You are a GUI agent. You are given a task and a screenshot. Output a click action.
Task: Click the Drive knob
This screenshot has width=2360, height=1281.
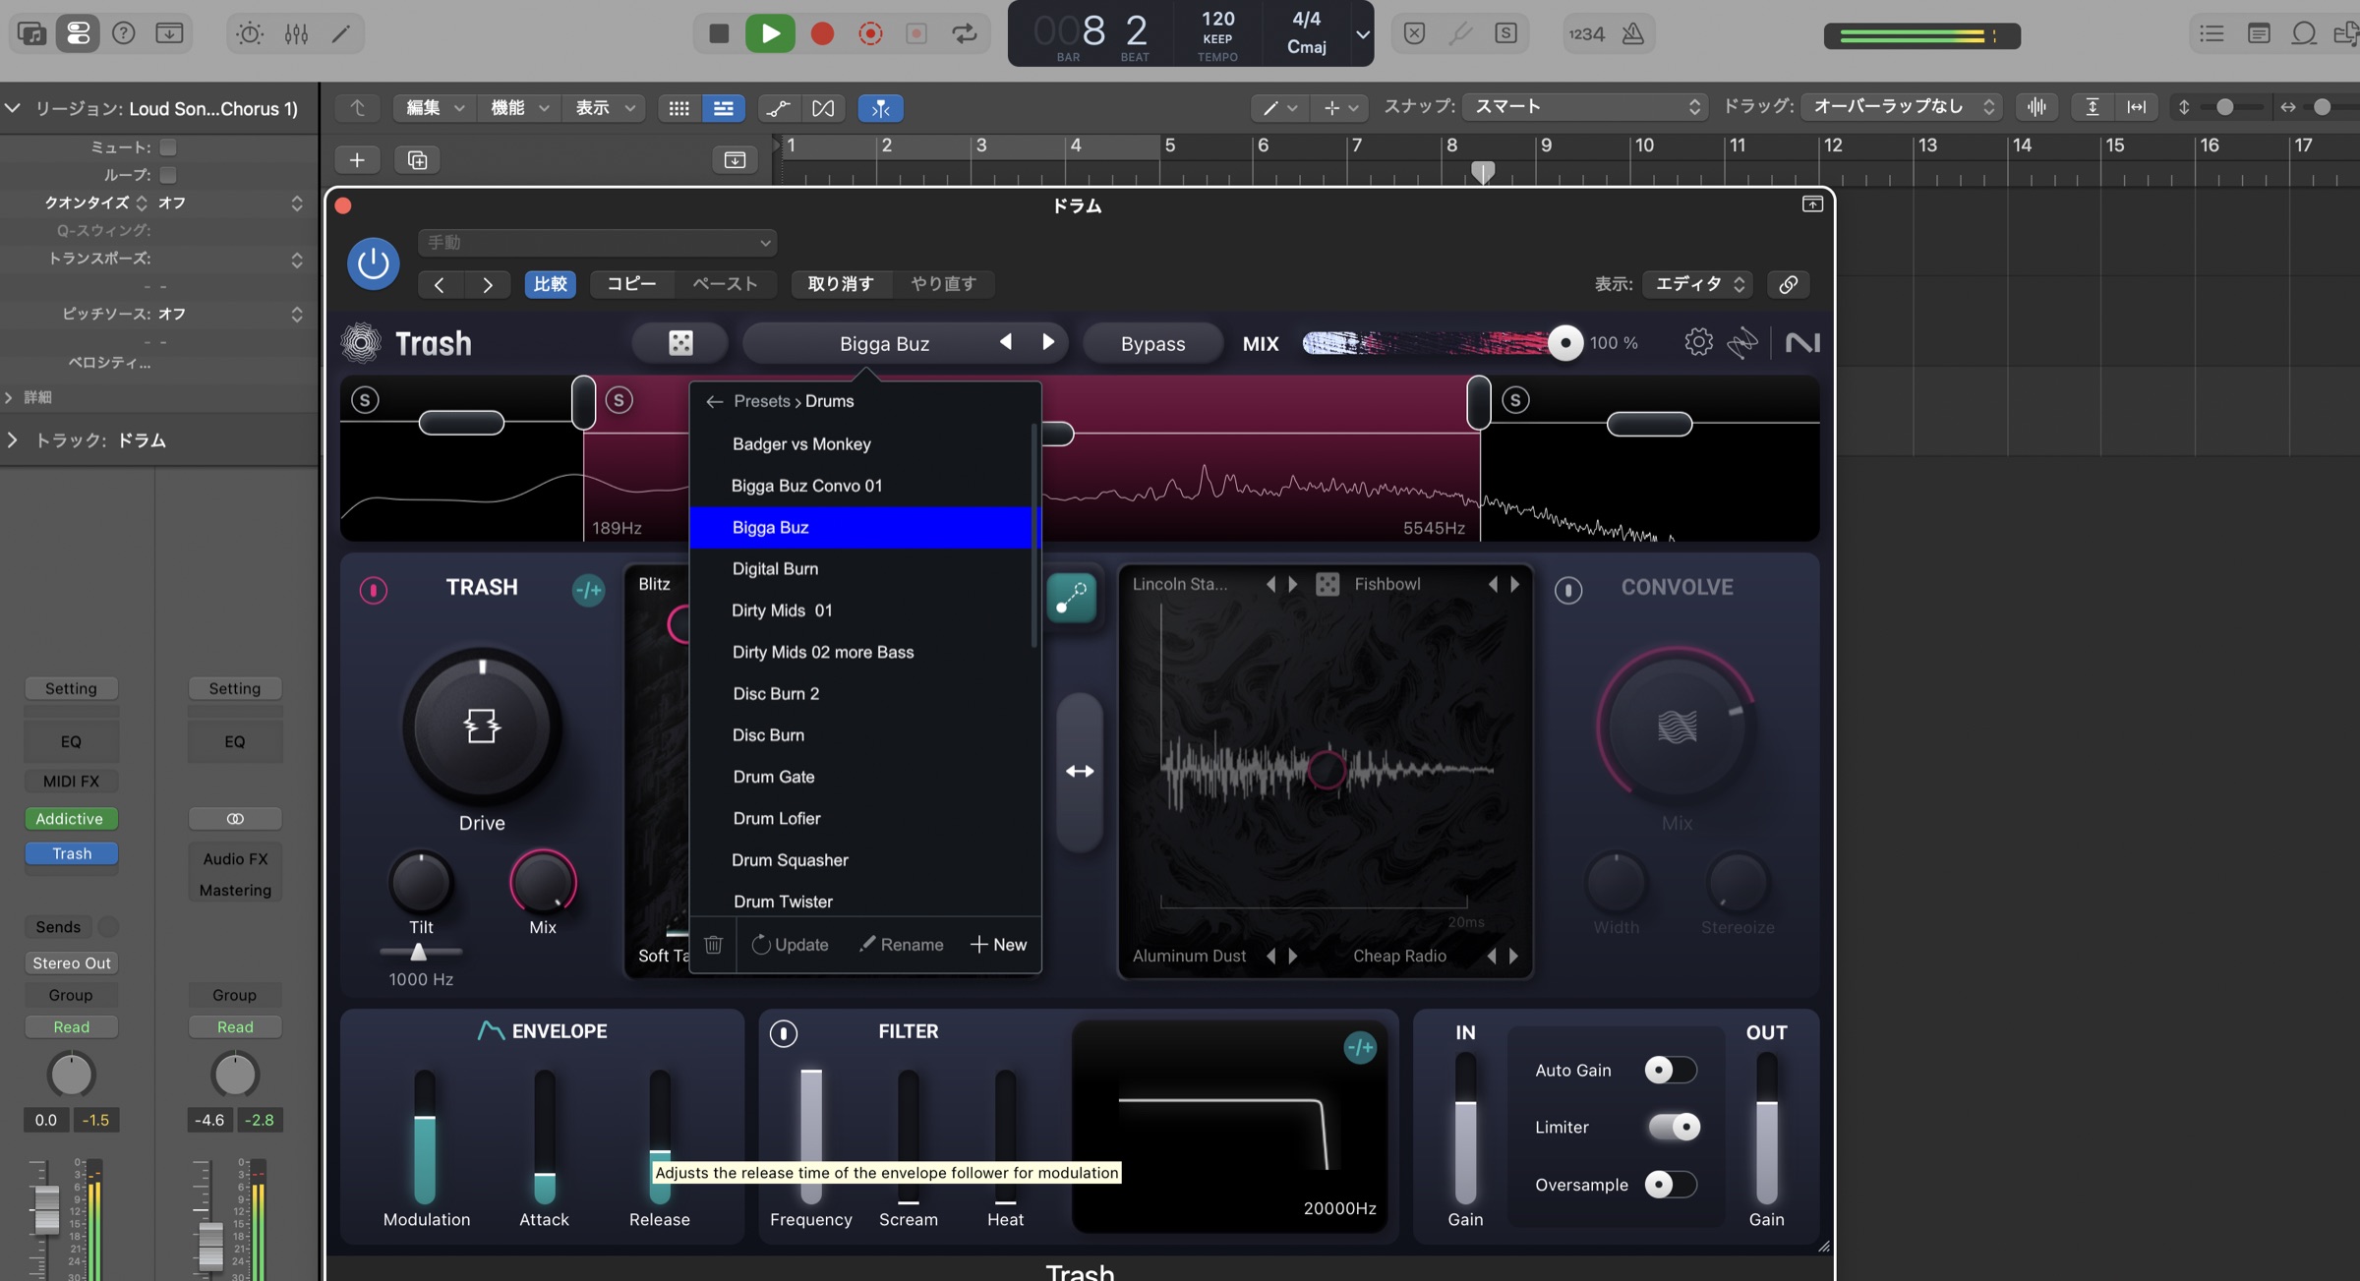tap(482, 727)
